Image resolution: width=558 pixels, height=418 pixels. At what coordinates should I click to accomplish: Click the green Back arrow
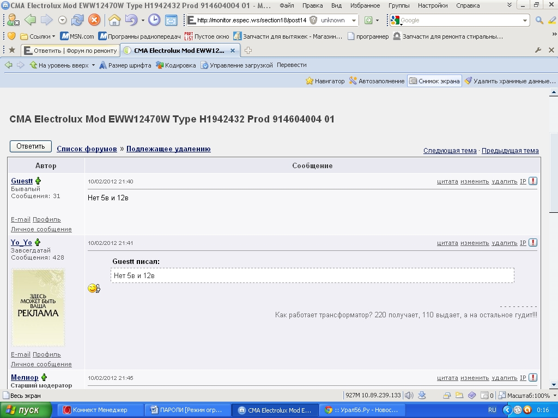(29, 20)
